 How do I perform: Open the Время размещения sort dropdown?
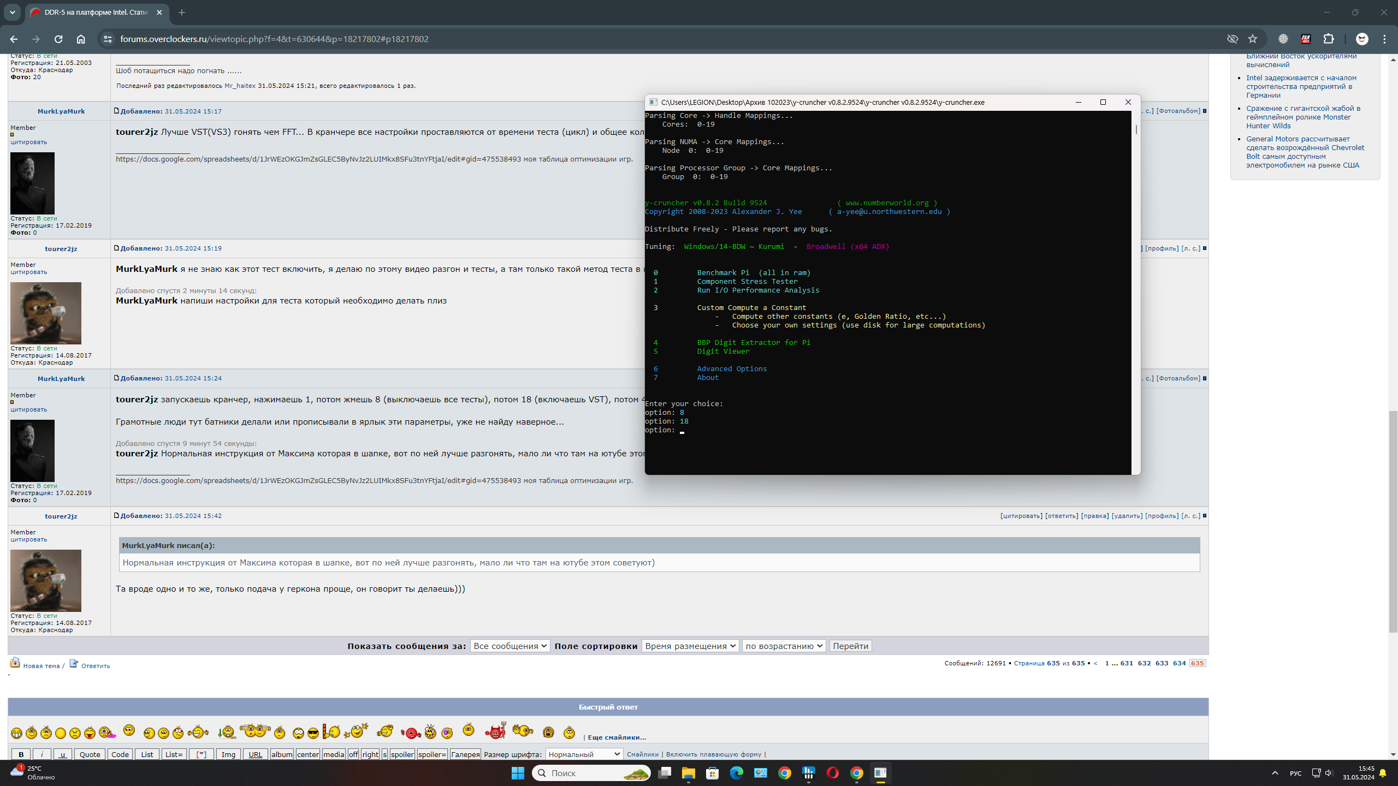tap(690, 646)
